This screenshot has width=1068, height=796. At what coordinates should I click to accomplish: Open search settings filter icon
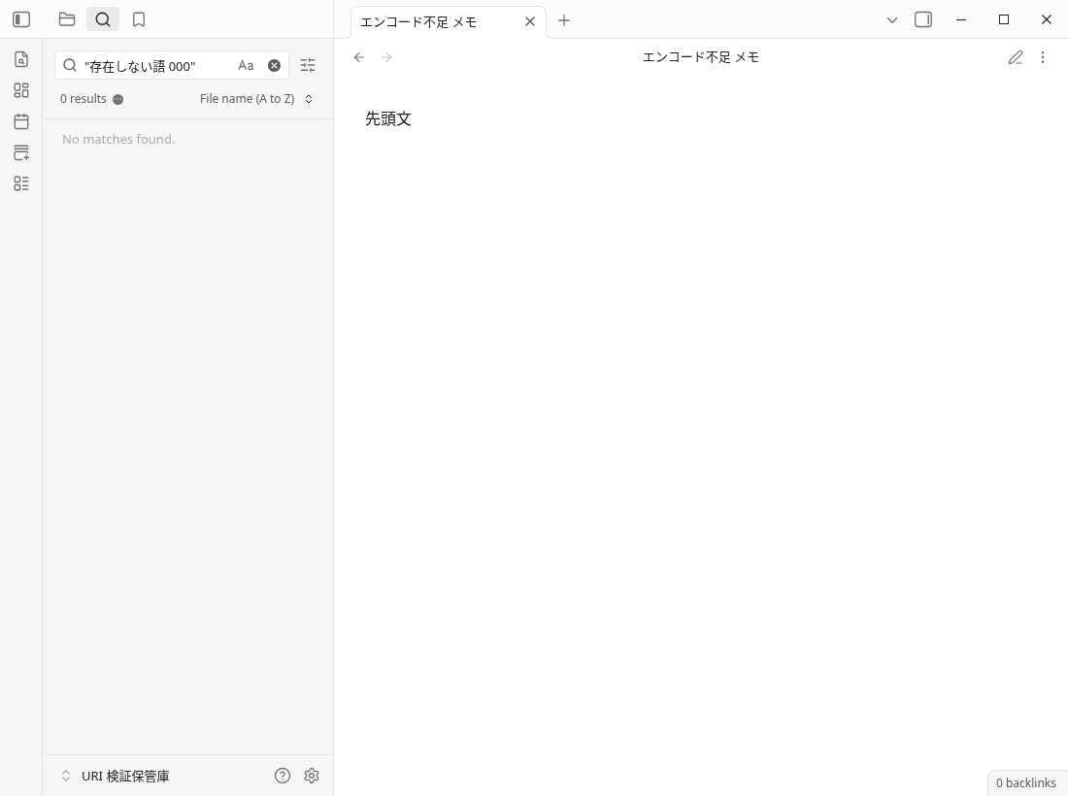308,65
